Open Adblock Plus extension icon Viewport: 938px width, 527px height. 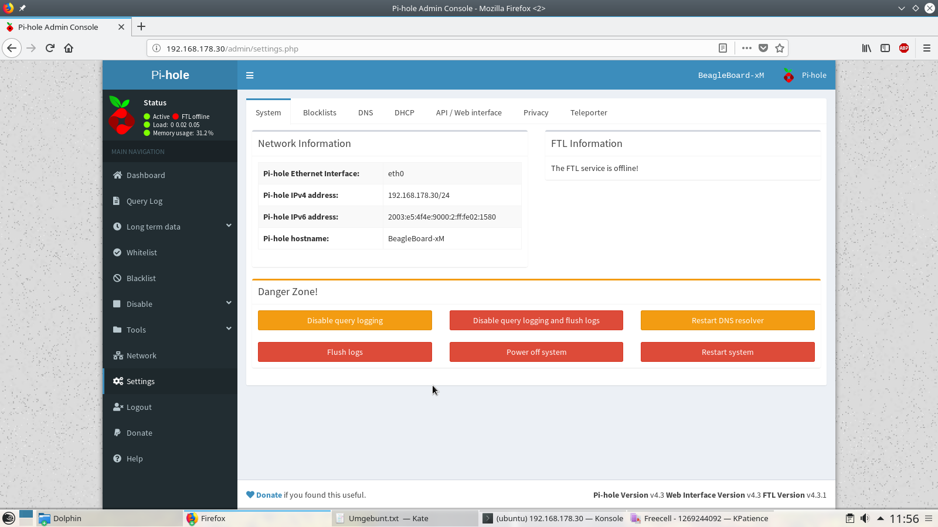point(904,48)
